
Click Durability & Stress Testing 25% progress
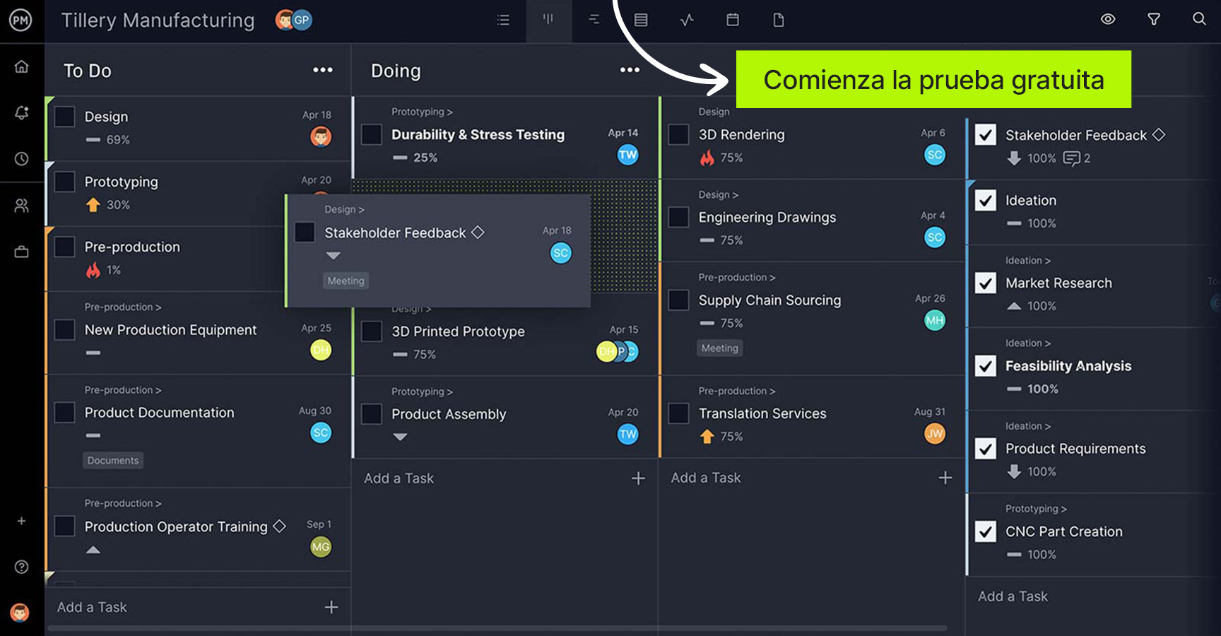[415, 158]
